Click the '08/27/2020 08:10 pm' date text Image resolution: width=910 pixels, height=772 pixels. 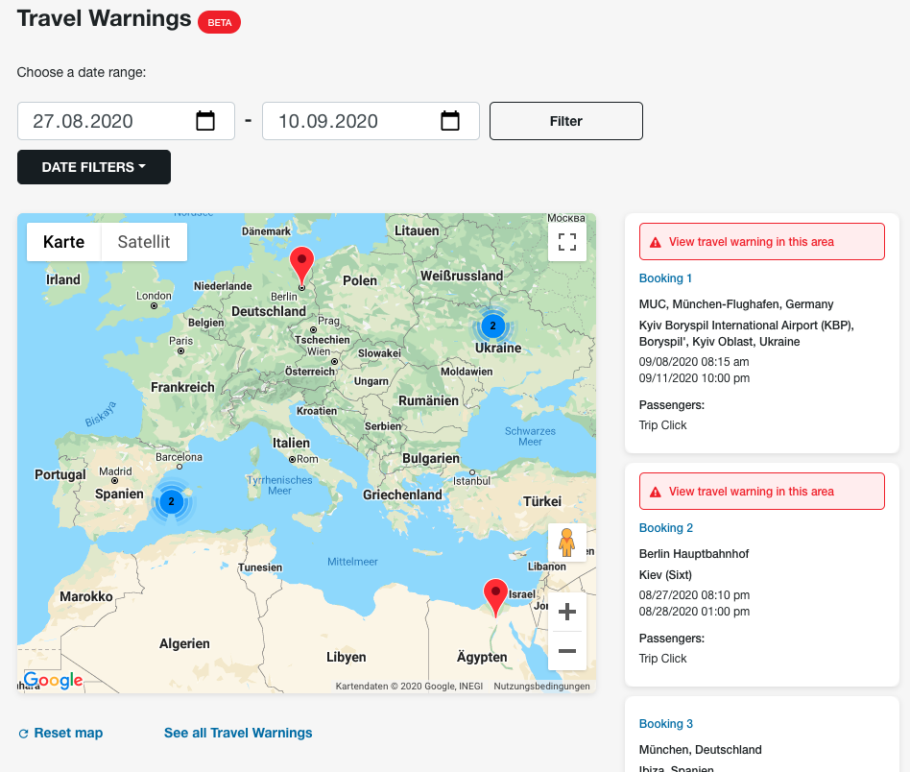pyautogui.click(x=694, y=595)
